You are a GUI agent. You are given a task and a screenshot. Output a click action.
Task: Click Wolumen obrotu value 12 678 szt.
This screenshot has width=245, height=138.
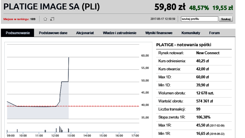205,93
